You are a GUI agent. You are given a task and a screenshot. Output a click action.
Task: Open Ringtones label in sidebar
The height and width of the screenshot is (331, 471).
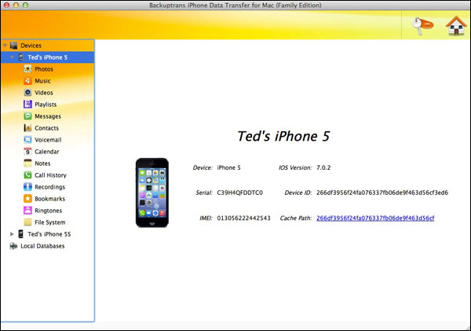tap(49, 211)
